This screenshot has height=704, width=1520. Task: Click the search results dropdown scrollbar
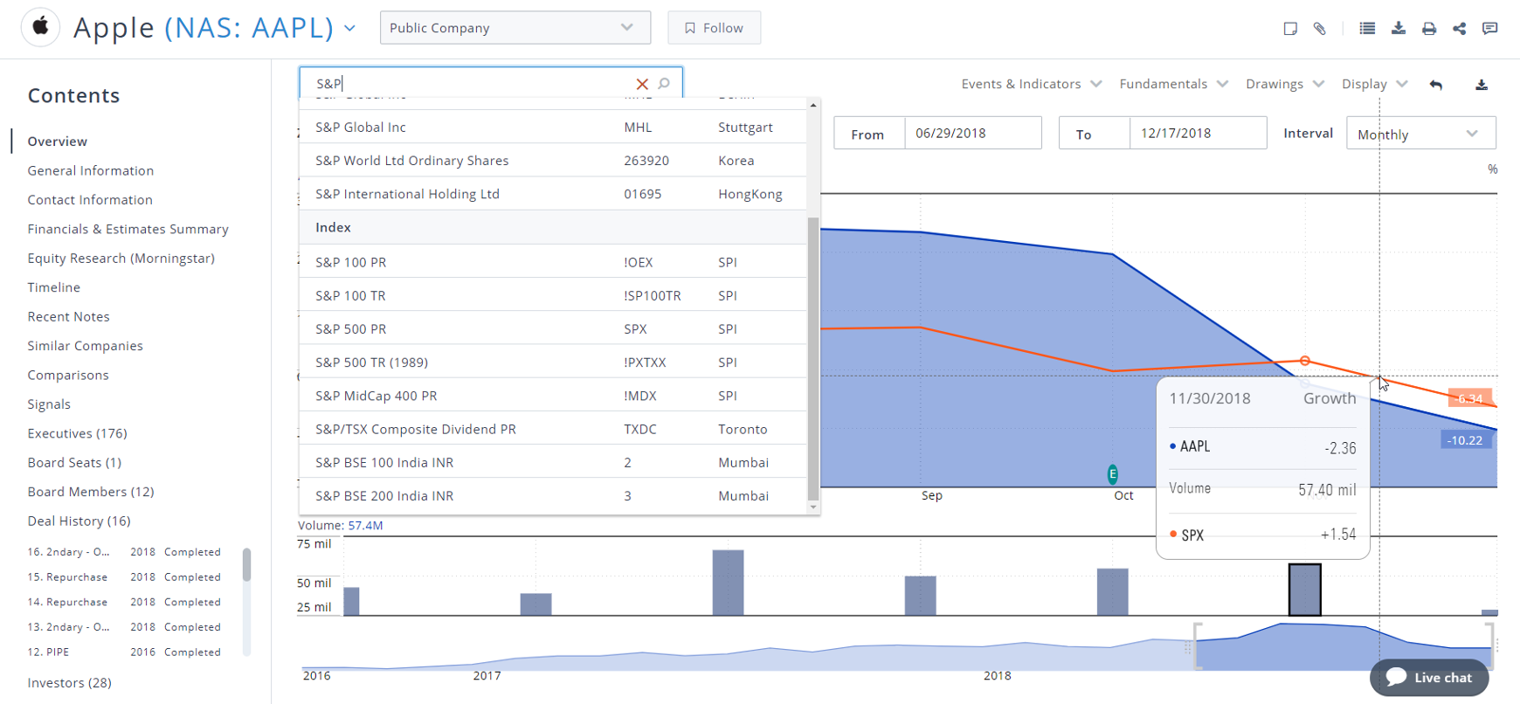pyautogui.click(x=813, y=358)
